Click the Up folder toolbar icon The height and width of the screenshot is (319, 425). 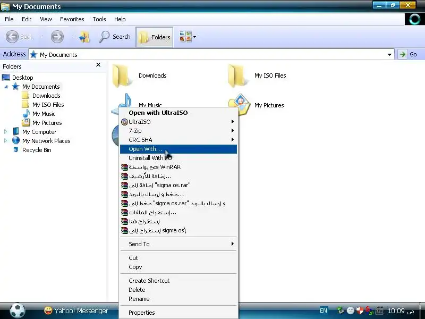[x=84, y=37]
